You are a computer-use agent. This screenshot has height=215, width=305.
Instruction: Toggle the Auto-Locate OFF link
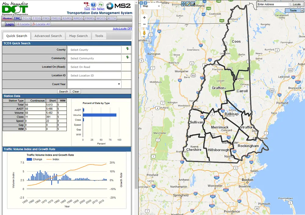click(123, 29)
